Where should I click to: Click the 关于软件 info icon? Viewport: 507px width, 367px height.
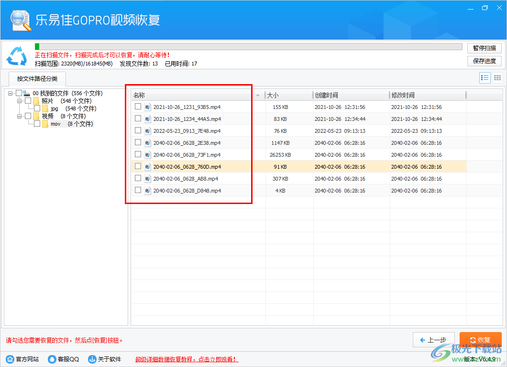(x=92, y=359)
